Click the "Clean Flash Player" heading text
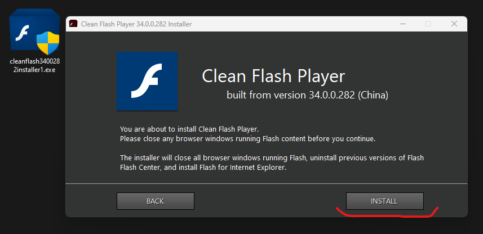This screenshot has width=483, height=234. point(273,75)
